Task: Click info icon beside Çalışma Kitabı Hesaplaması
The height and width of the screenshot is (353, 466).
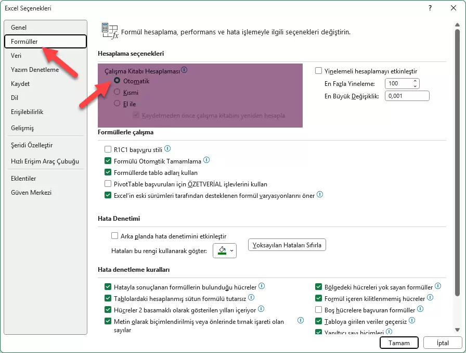Action: 184,70
